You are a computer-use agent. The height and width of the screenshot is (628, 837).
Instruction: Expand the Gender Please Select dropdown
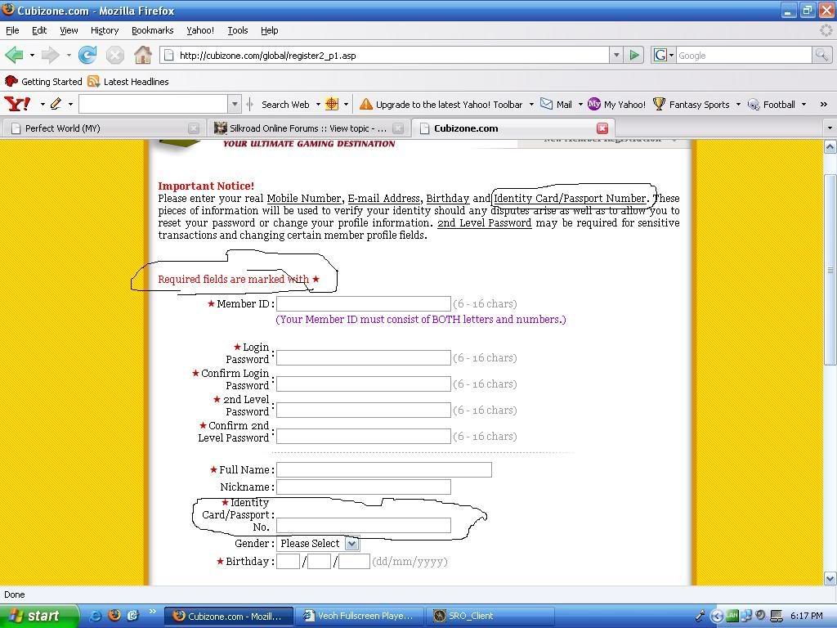tap(351, 544)
